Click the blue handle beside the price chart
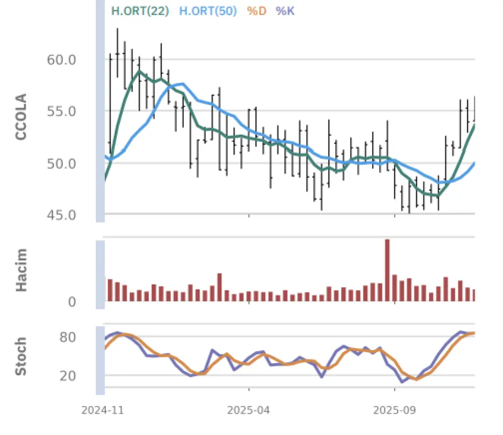The image size is (503, 435). pyautogui.click(x=100, y=110)
